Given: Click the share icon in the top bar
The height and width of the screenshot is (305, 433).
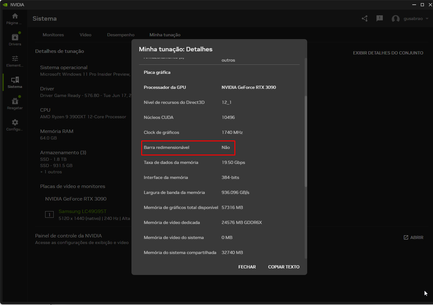Looking at the screenshot, I should click(x=364, y=18).
